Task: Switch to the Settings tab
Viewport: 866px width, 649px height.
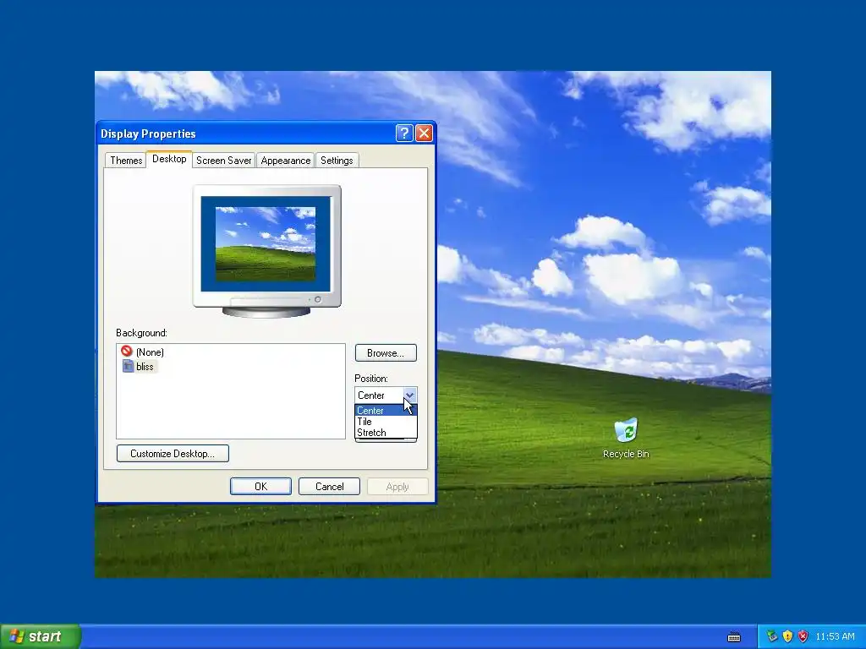Action: 337,161
